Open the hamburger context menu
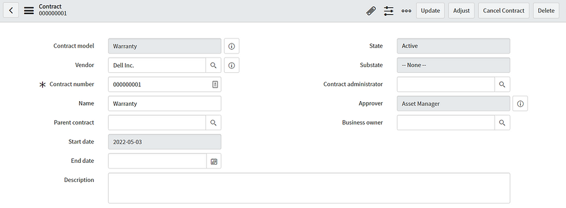The width and height of the screenshot is (566, 208). point(29,10)
